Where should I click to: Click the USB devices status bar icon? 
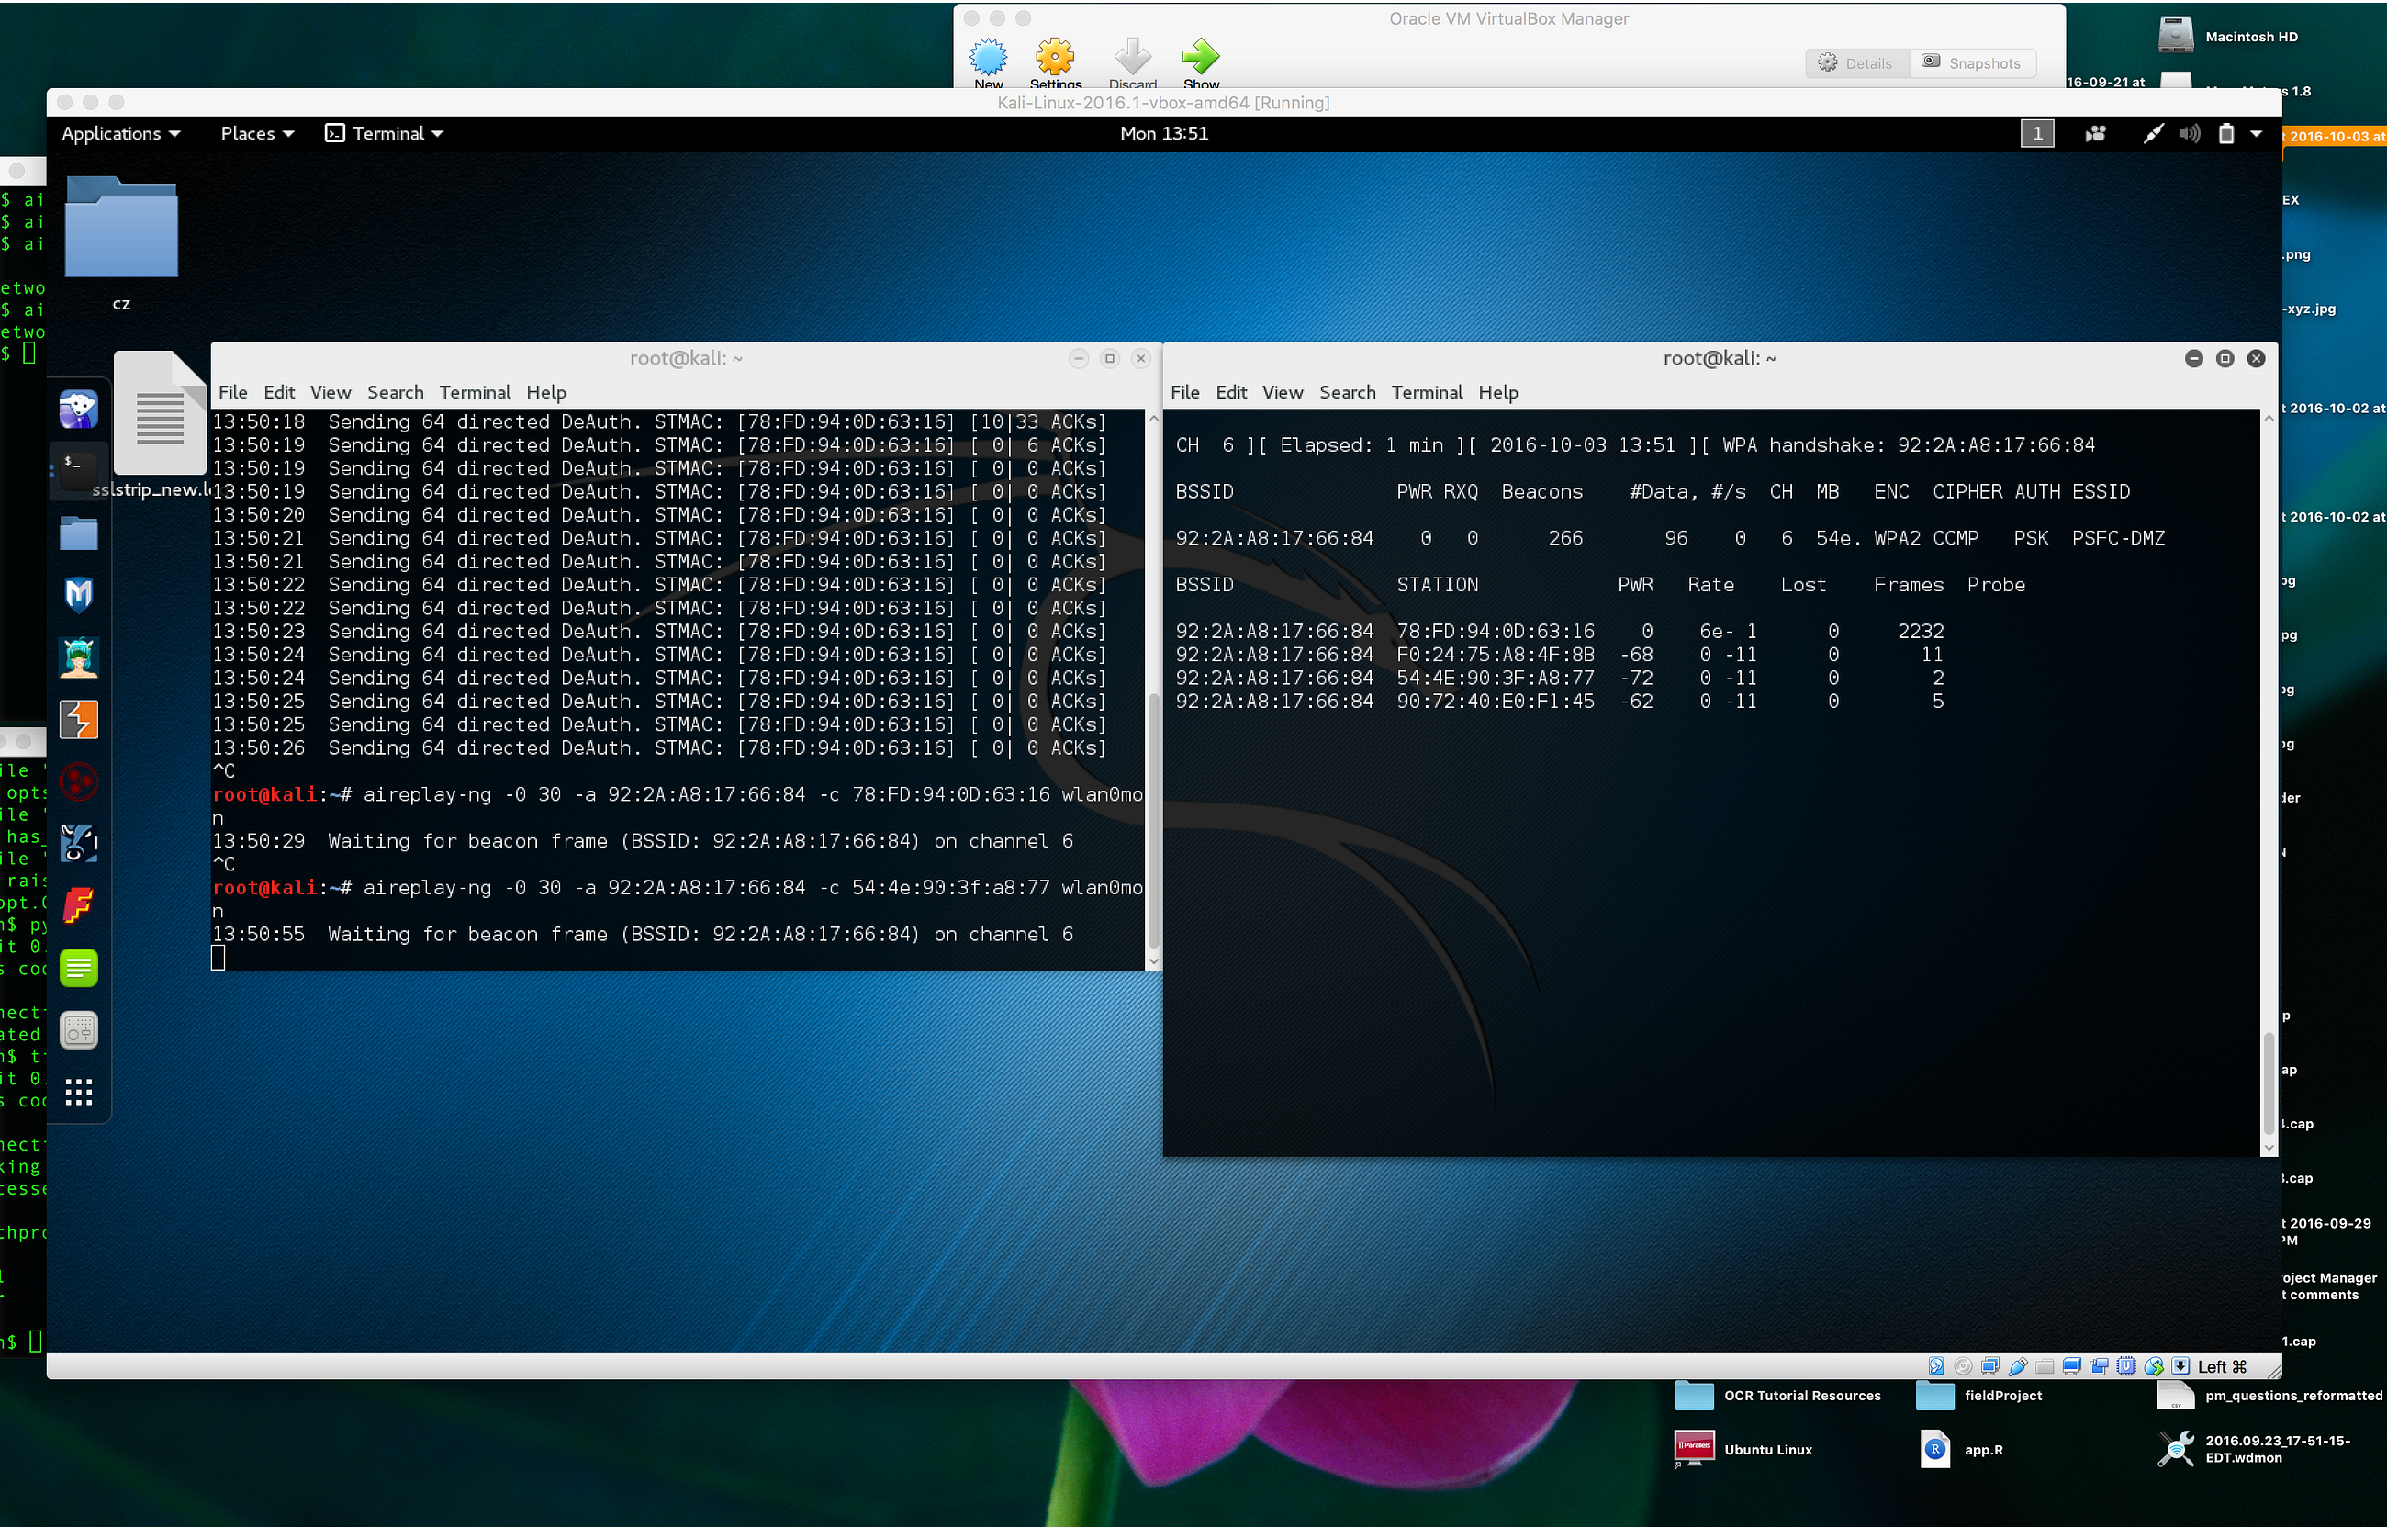point(2017,1366)
